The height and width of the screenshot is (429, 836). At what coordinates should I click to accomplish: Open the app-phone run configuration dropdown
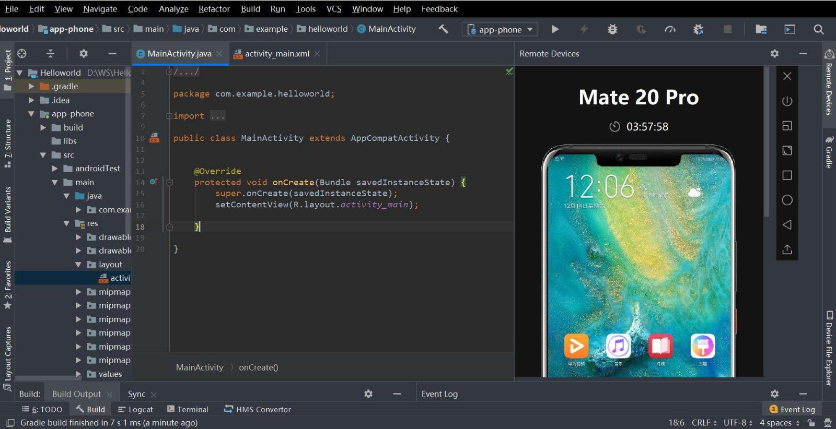click(500, 29)
